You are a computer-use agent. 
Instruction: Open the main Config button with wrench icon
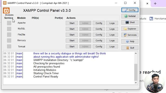pyautogui.click(x=130, y=10)
